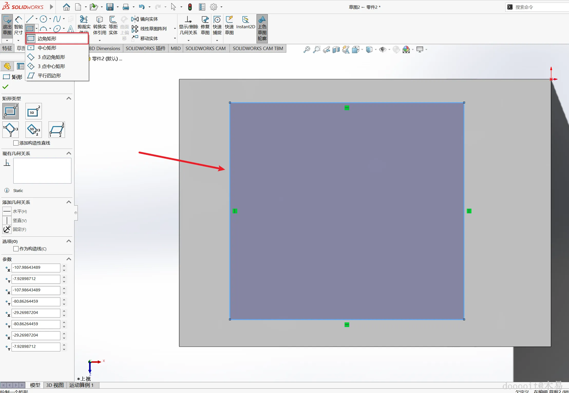Select the center rectangle type icon in panel
The height and width of the screenshot is (393, 569).
[x=33, y=111]
